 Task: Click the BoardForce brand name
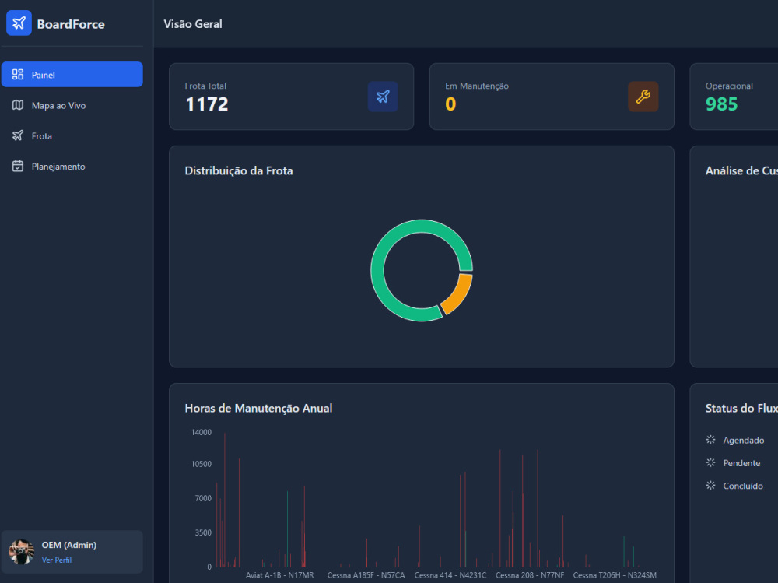point(71,24)
